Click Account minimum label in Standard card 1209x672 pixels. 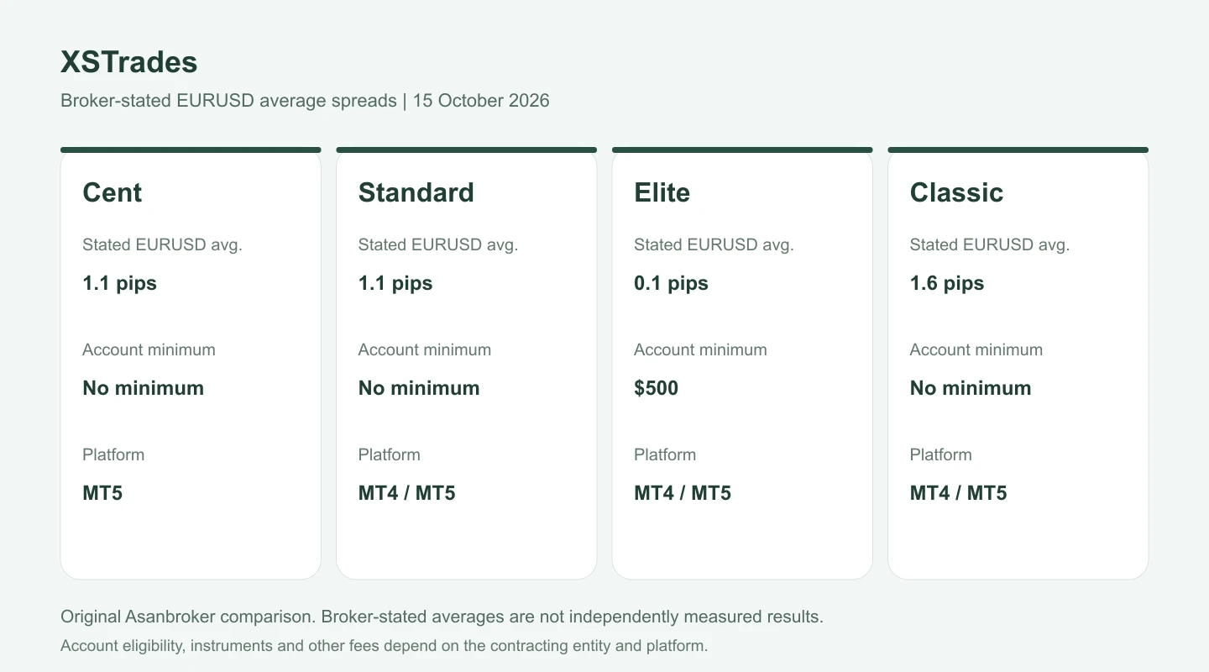click(425, 350)
